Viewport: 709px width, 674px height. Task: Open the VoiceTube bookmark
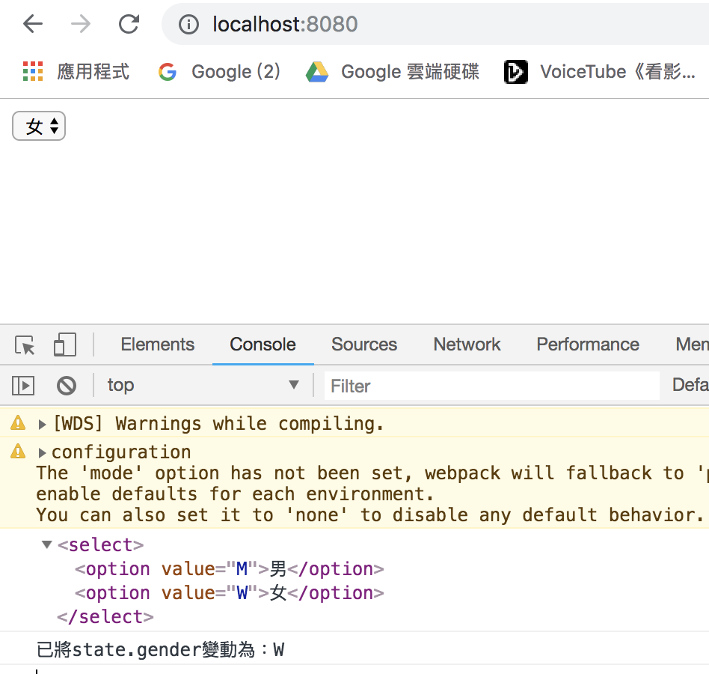pyautogui.click(x=600, y=72)
